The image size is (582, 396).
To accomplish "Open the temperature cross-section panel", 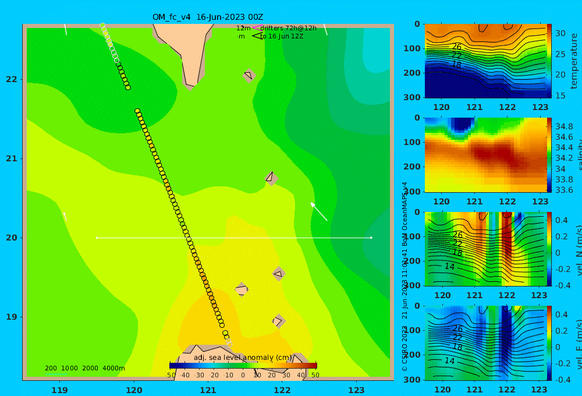I will pos(485,61).
